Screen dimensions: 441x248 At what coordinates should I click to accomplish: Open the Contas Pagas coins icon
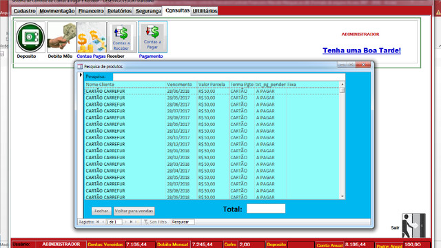pos(92,37)
